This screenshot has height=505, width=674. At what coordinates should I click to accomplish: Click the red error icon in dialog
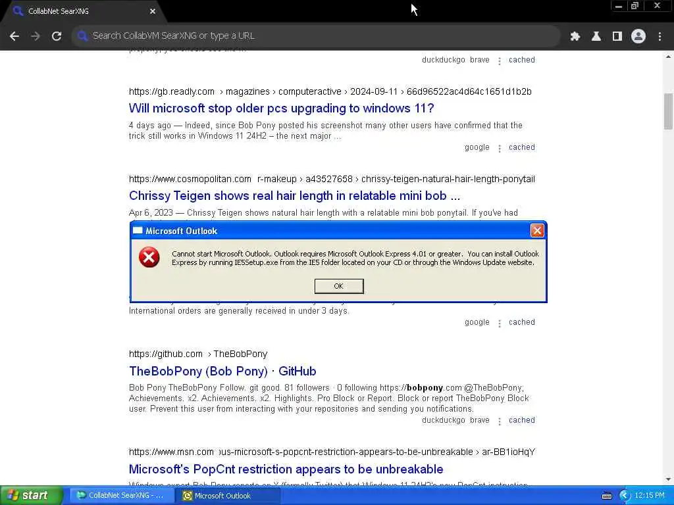coord(149,257)
